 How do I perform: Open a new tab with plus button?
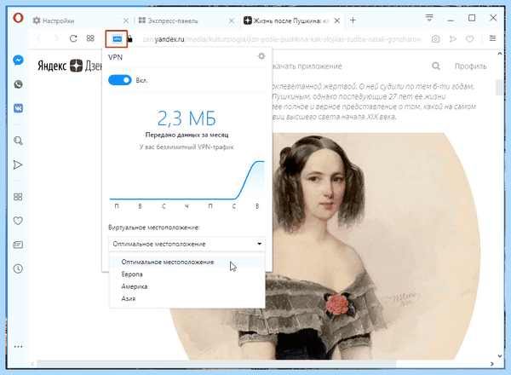pyautogui.click(x=353, y=20)
